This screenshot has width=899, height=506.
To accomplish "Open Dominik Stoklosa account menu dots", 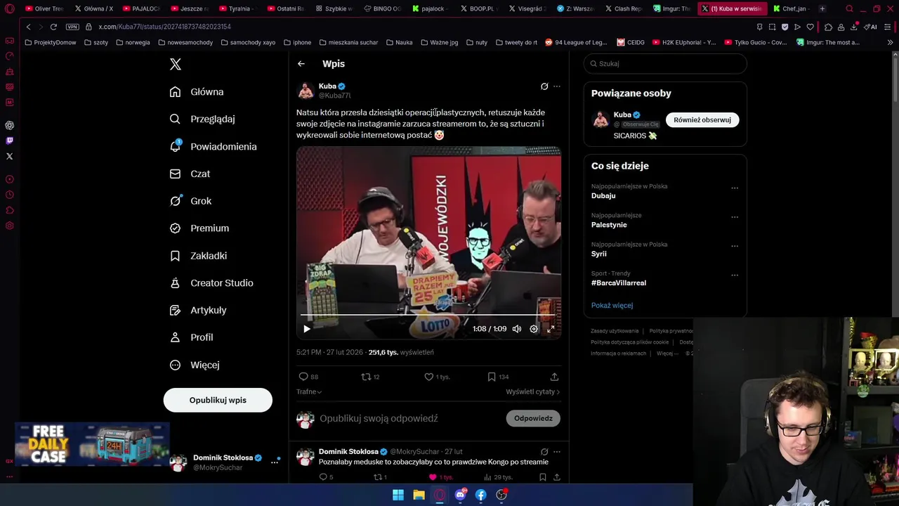I will (x=275, y=462).
